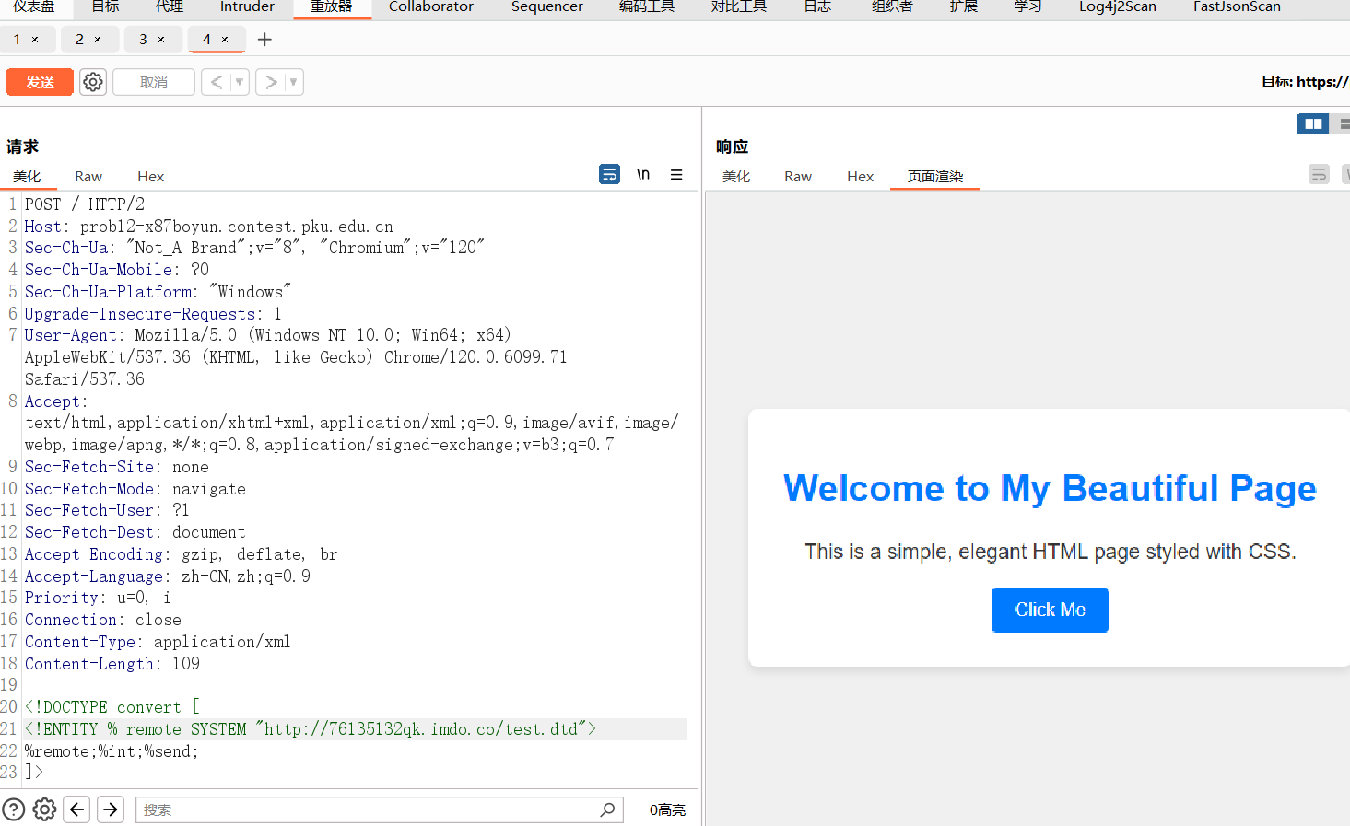Image resolution: width=1350 pixels, height=826 pixels.
Task: Click the Content-Type: application/xml line
Action: [158, 642]
